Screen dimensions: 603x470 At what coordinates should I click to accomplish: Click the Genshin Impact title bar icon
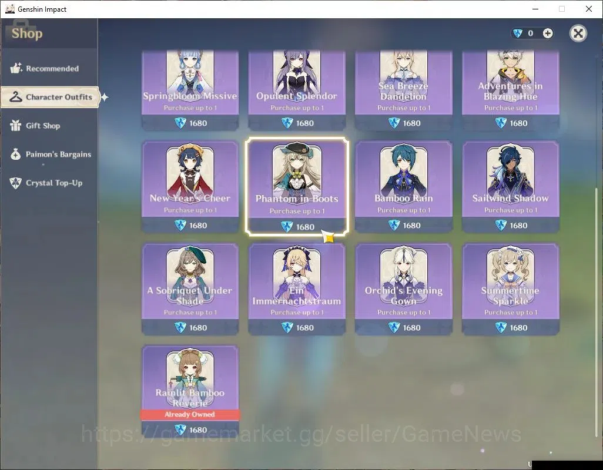(x=9, y=9)
